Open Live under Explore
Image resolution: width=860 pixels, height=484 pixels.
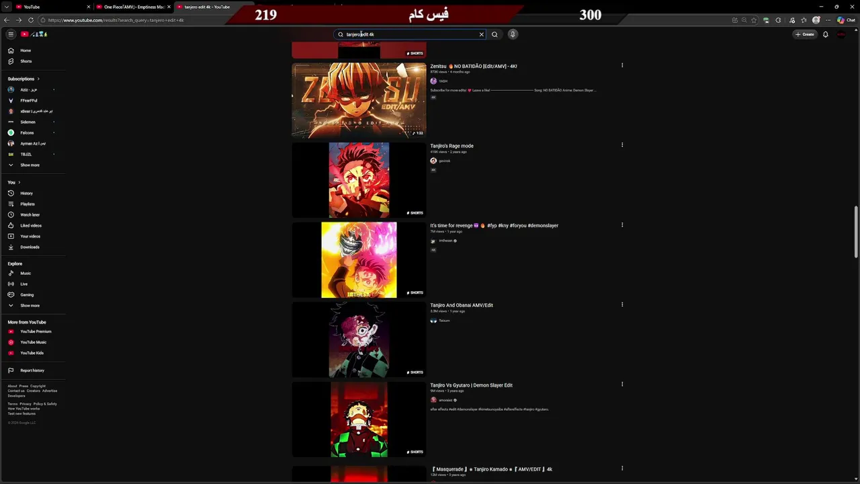coord(32,284)
